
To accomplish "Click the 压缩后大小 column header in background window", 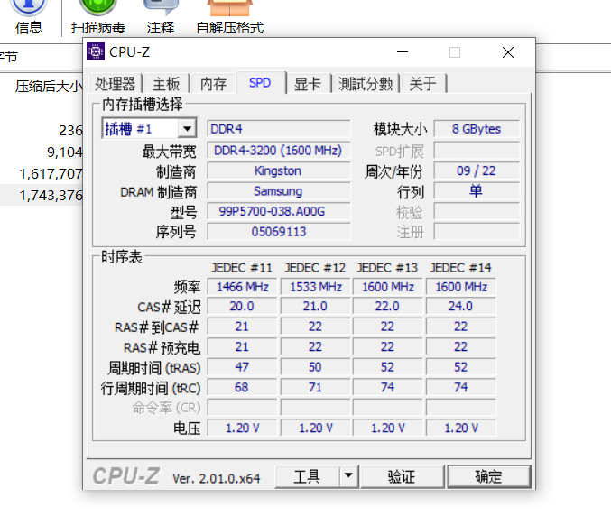I will 49,86.
